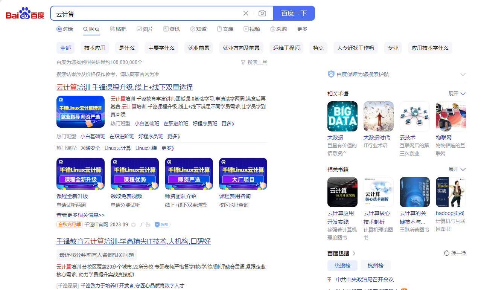Click the search input containing 云计算

(147, 14)
